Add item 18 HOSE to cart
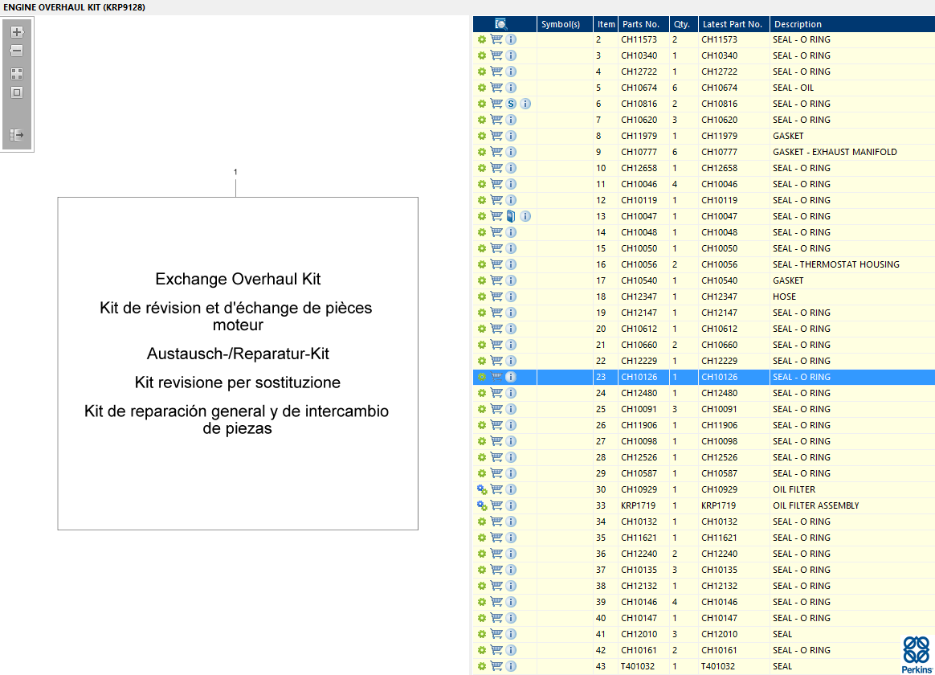 pyautogui.click(x=496, y=297)
